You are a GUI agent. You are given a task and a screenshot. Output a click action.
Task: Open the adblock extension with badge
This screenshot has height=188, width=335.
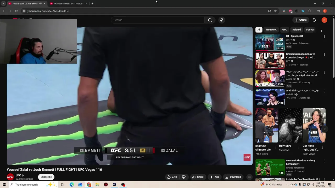tap(290, 11)
